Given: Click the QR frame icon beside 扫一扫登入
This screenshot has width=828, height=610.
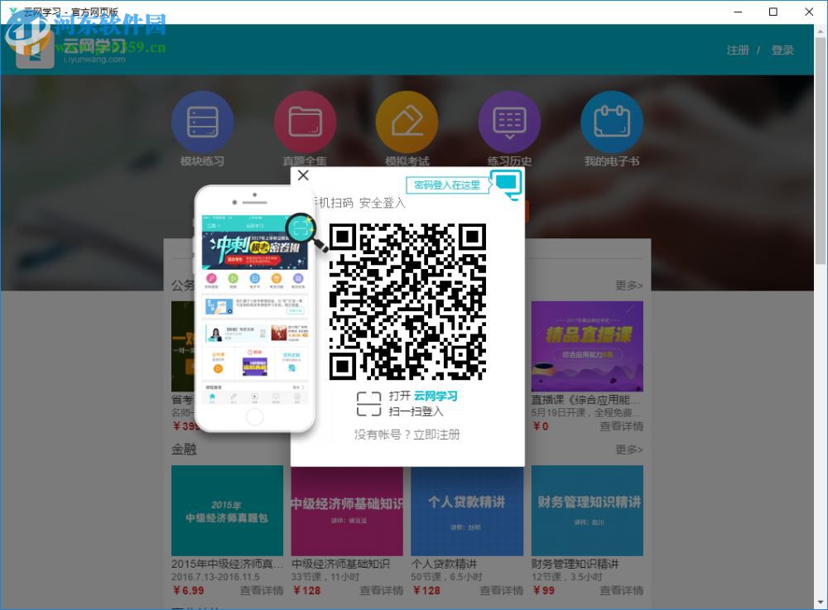Looking at the screenshot, I should click(x=370, y=401).
